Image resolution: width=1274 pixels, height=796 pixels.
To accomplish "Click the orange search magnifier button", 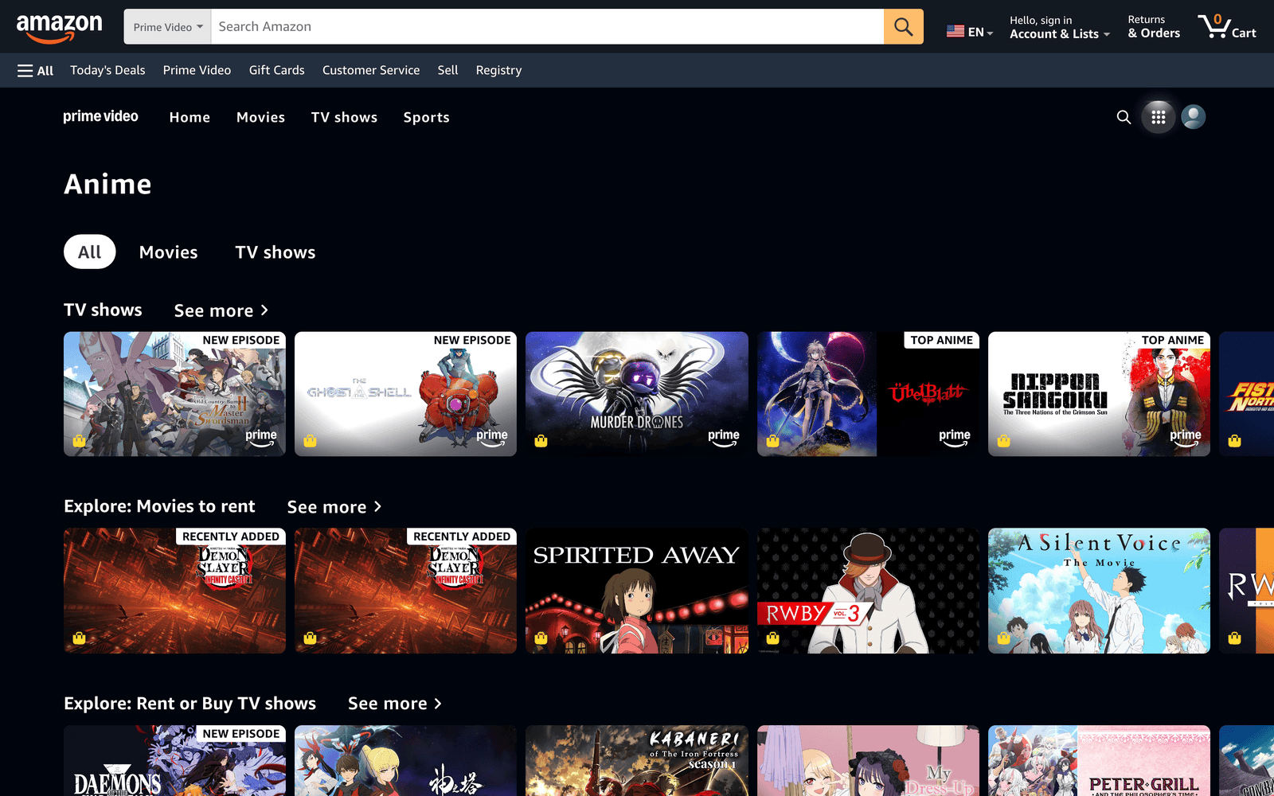I will coord(903,26).
